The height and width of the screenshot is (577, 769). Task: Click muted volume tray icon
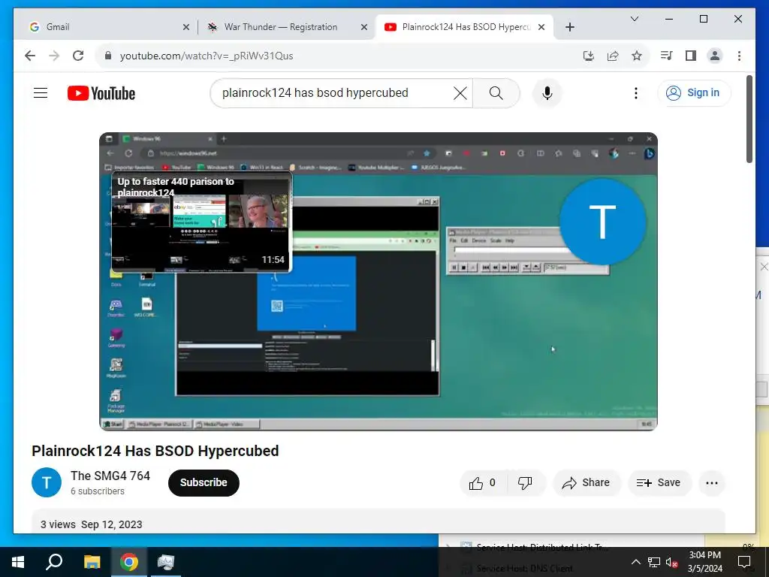click(671, 562)
